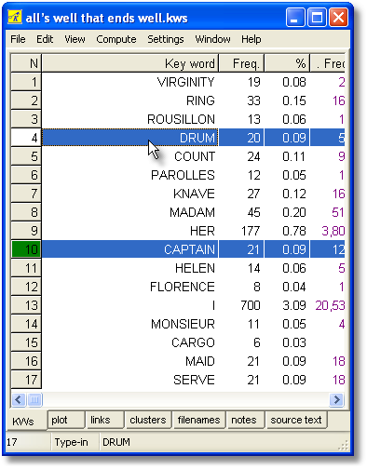Select the PAROLLES keyword cell
367x469 pixels.
coord(130,175)
